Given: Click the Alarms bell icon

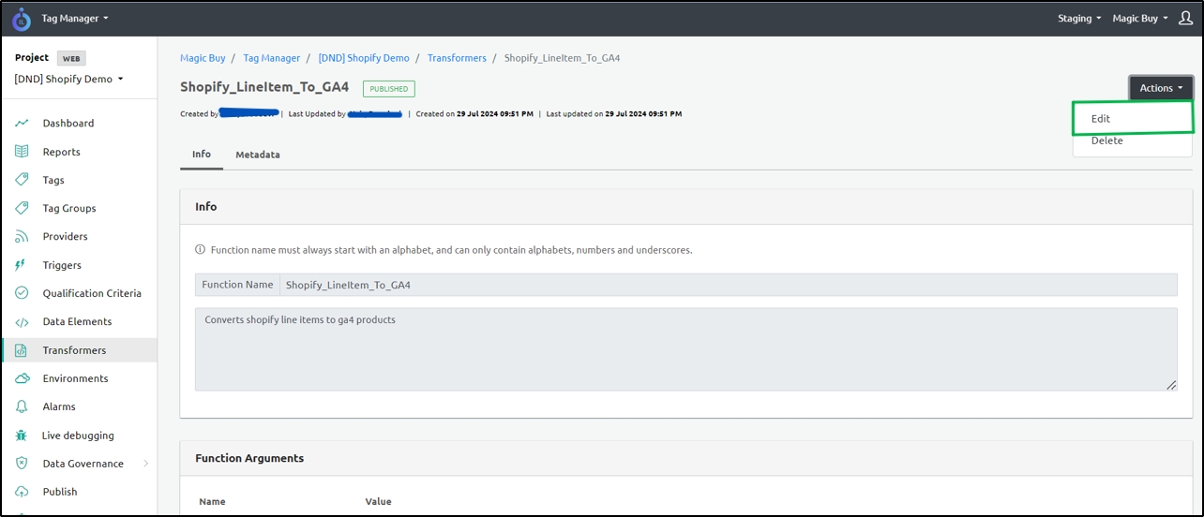Looking at the screenshot, I should click(22, 406).
